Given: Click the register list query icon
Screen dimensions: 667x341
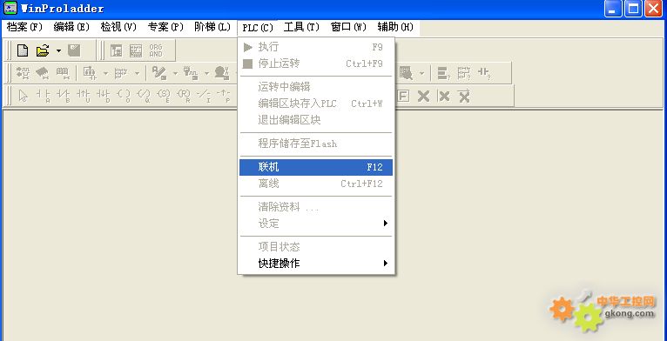Looking at the screenshot, I should coord(444,73).
